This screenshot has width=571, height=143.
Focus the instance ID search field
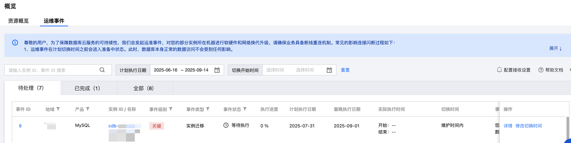tap(52, 70)
